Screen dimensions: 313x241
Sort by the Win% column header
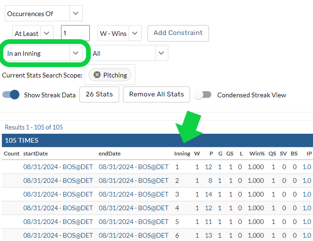click(x=256, y=154)
